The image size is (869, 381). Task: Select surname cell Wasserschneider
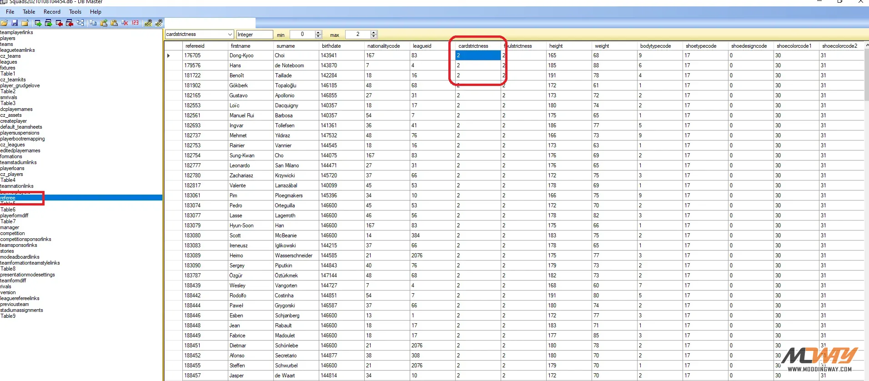click(294, 256)
